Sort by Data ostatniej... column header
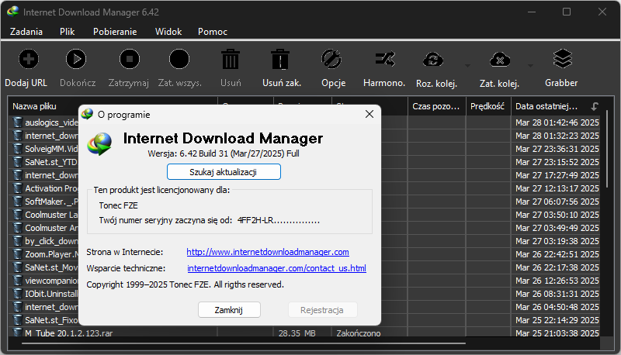Image resolution: width=621 pixels, height=355 pixels. (x=556, y=106)
